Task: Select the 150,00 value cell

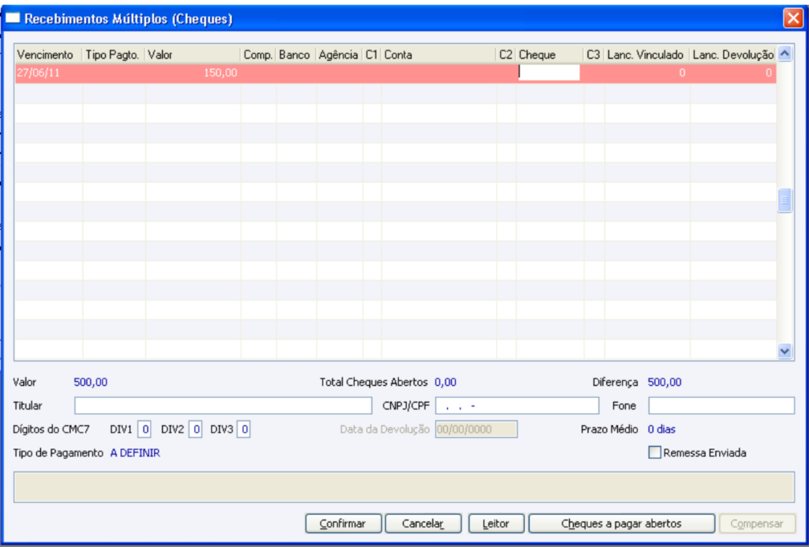Action: (x=193, y=73)
